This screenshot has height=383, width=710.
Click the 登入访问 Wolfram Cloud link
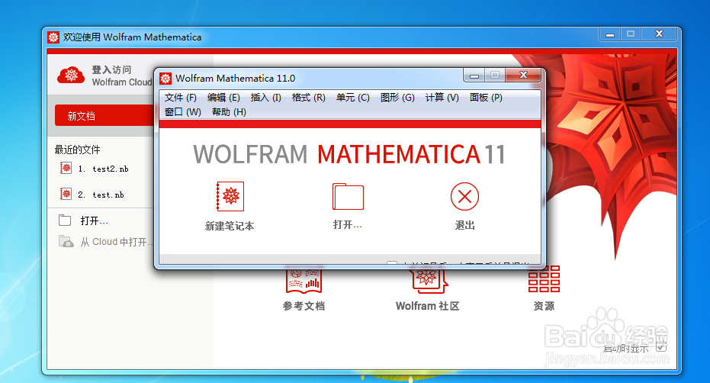pos(122,76)
